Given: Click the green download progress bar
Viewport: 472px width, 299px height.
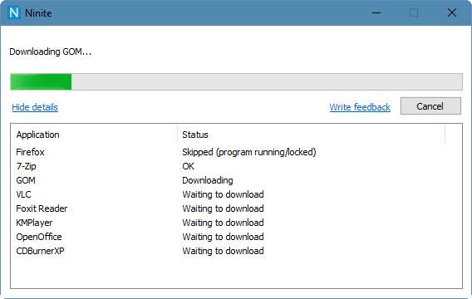Looking at the screenshot, I should (x=236, y=82).
